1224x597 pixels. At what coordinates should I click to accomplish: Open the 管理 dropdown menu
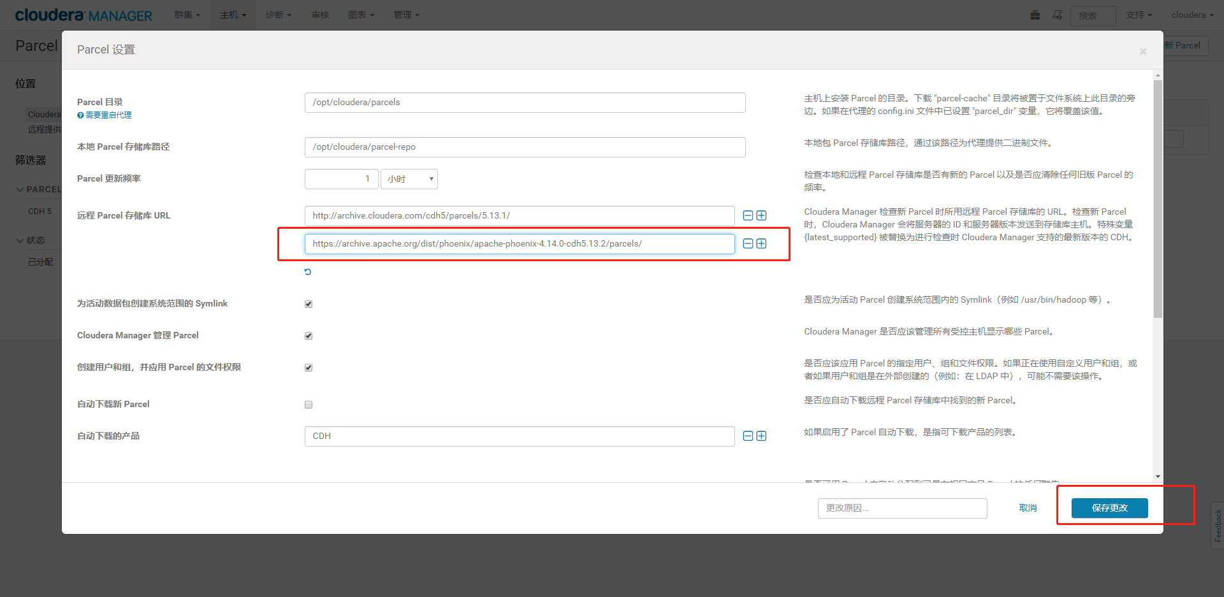[x=407, y=15]
